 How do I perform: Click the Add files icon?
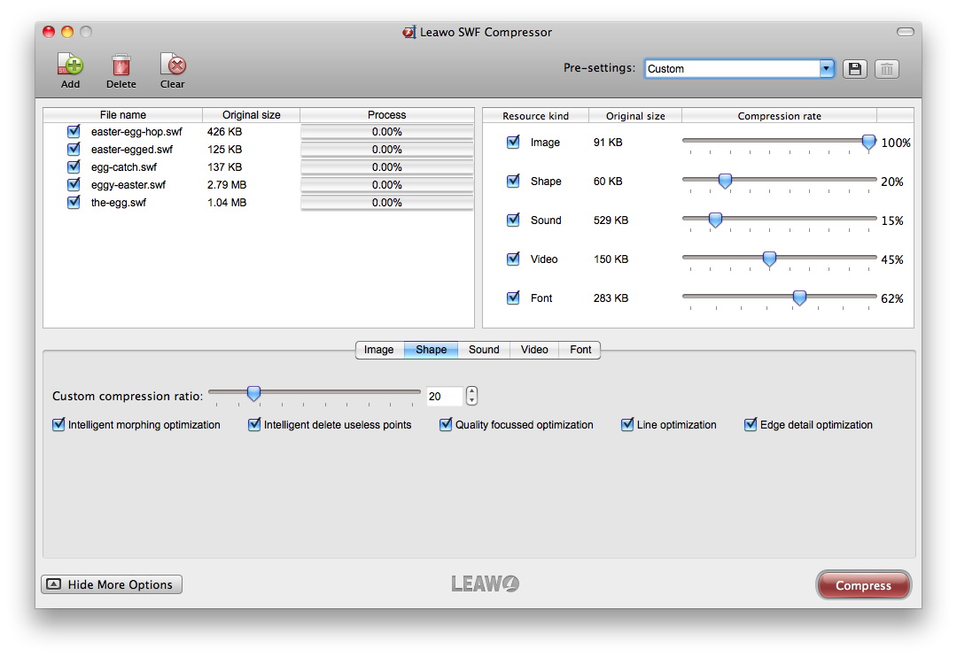[x=70, y=65]
